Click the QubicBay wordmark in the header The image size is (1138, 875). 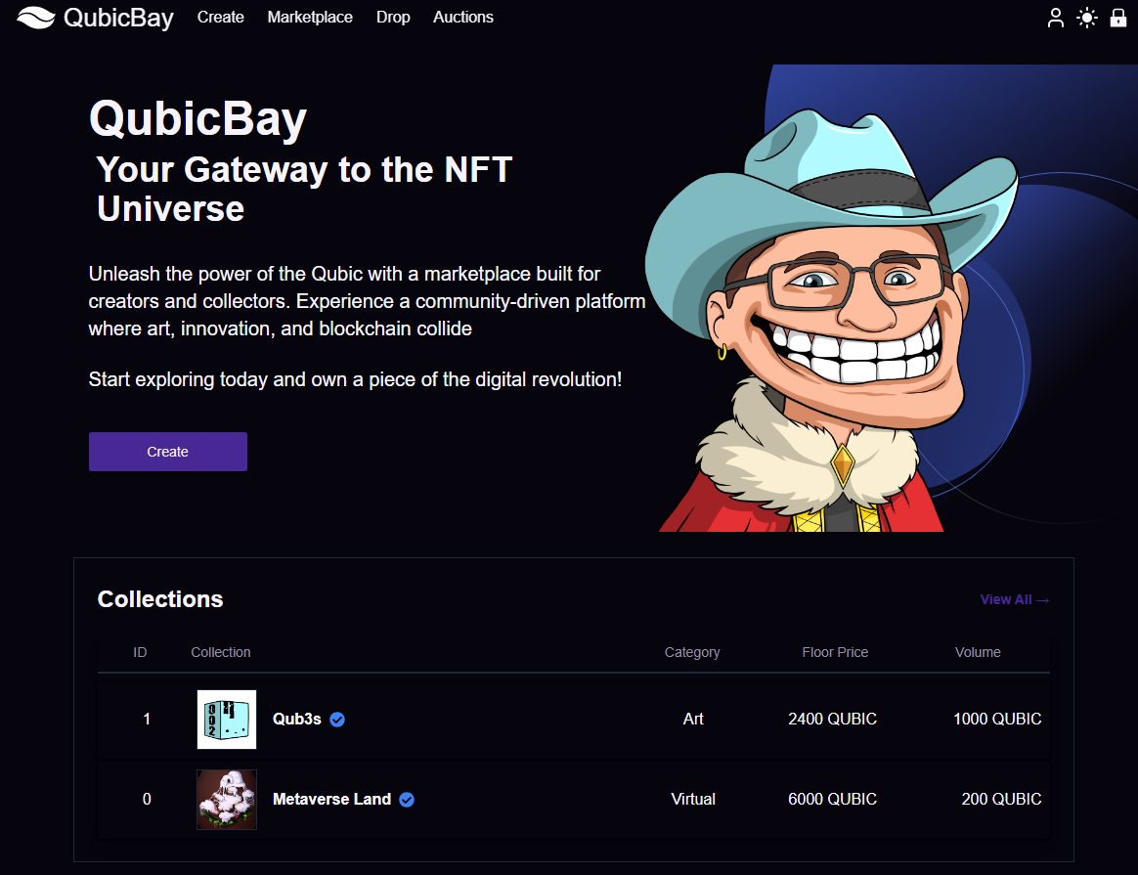point(117,17)
